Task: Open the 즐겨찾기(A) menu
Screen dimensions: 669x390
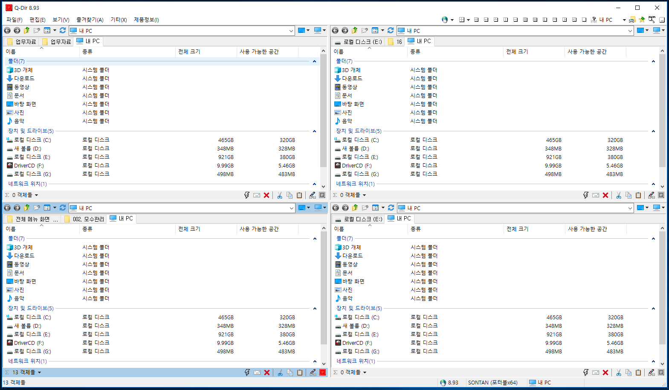Action: pyautogui.click(x=90, y=20)
